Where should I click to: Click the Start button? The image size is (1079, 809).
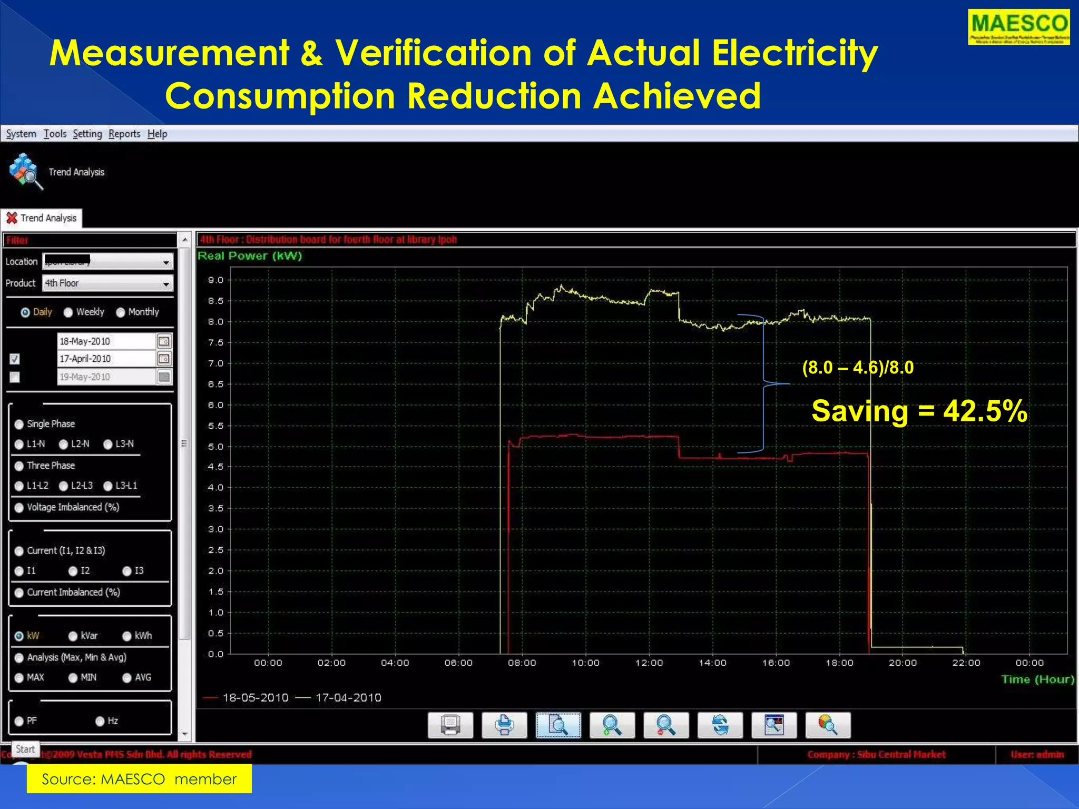(25, 749)
